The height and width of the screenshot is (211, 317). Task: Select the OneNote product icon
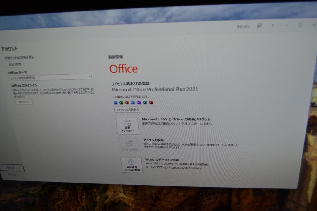[x=139, y=102]
